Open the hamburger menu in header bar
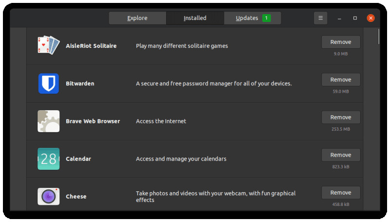Image resolution: width=390 pixels, height=222 pixels. point(320,18)
